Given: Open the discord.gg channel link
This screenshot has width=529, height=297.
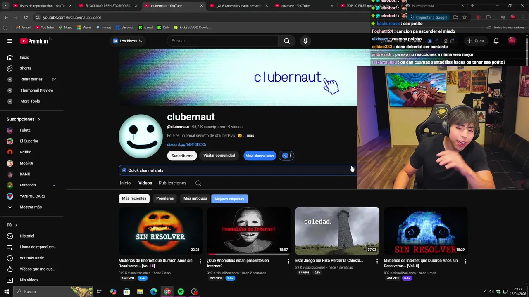Looking at the screenshot, I should [x=186, y=144].
